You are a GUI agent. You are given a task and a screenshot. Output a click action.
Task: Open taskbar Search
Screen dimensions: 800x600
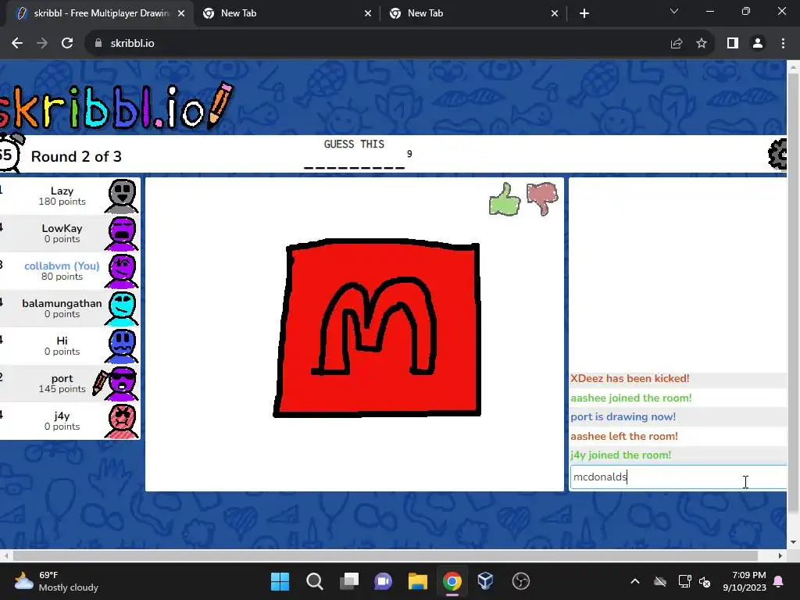(x=314, y=581)
